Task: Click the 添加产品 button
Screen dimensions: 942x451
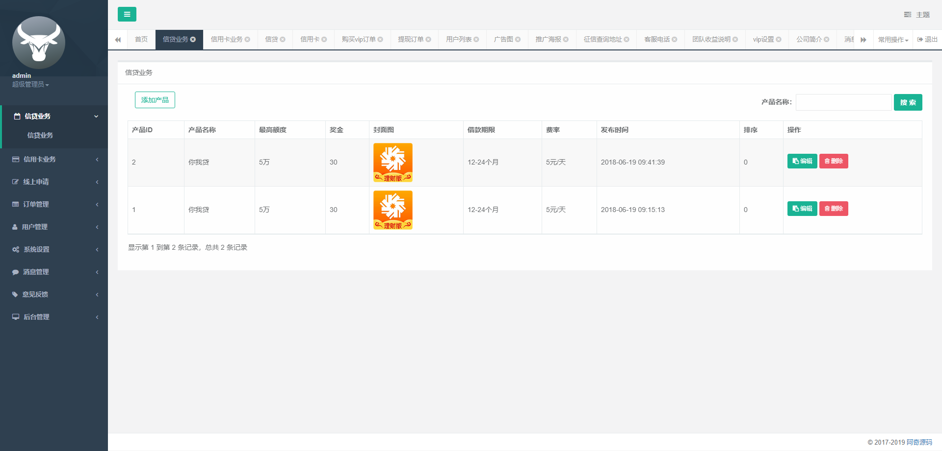Action: pyautogui.click(x=155, y=100)
